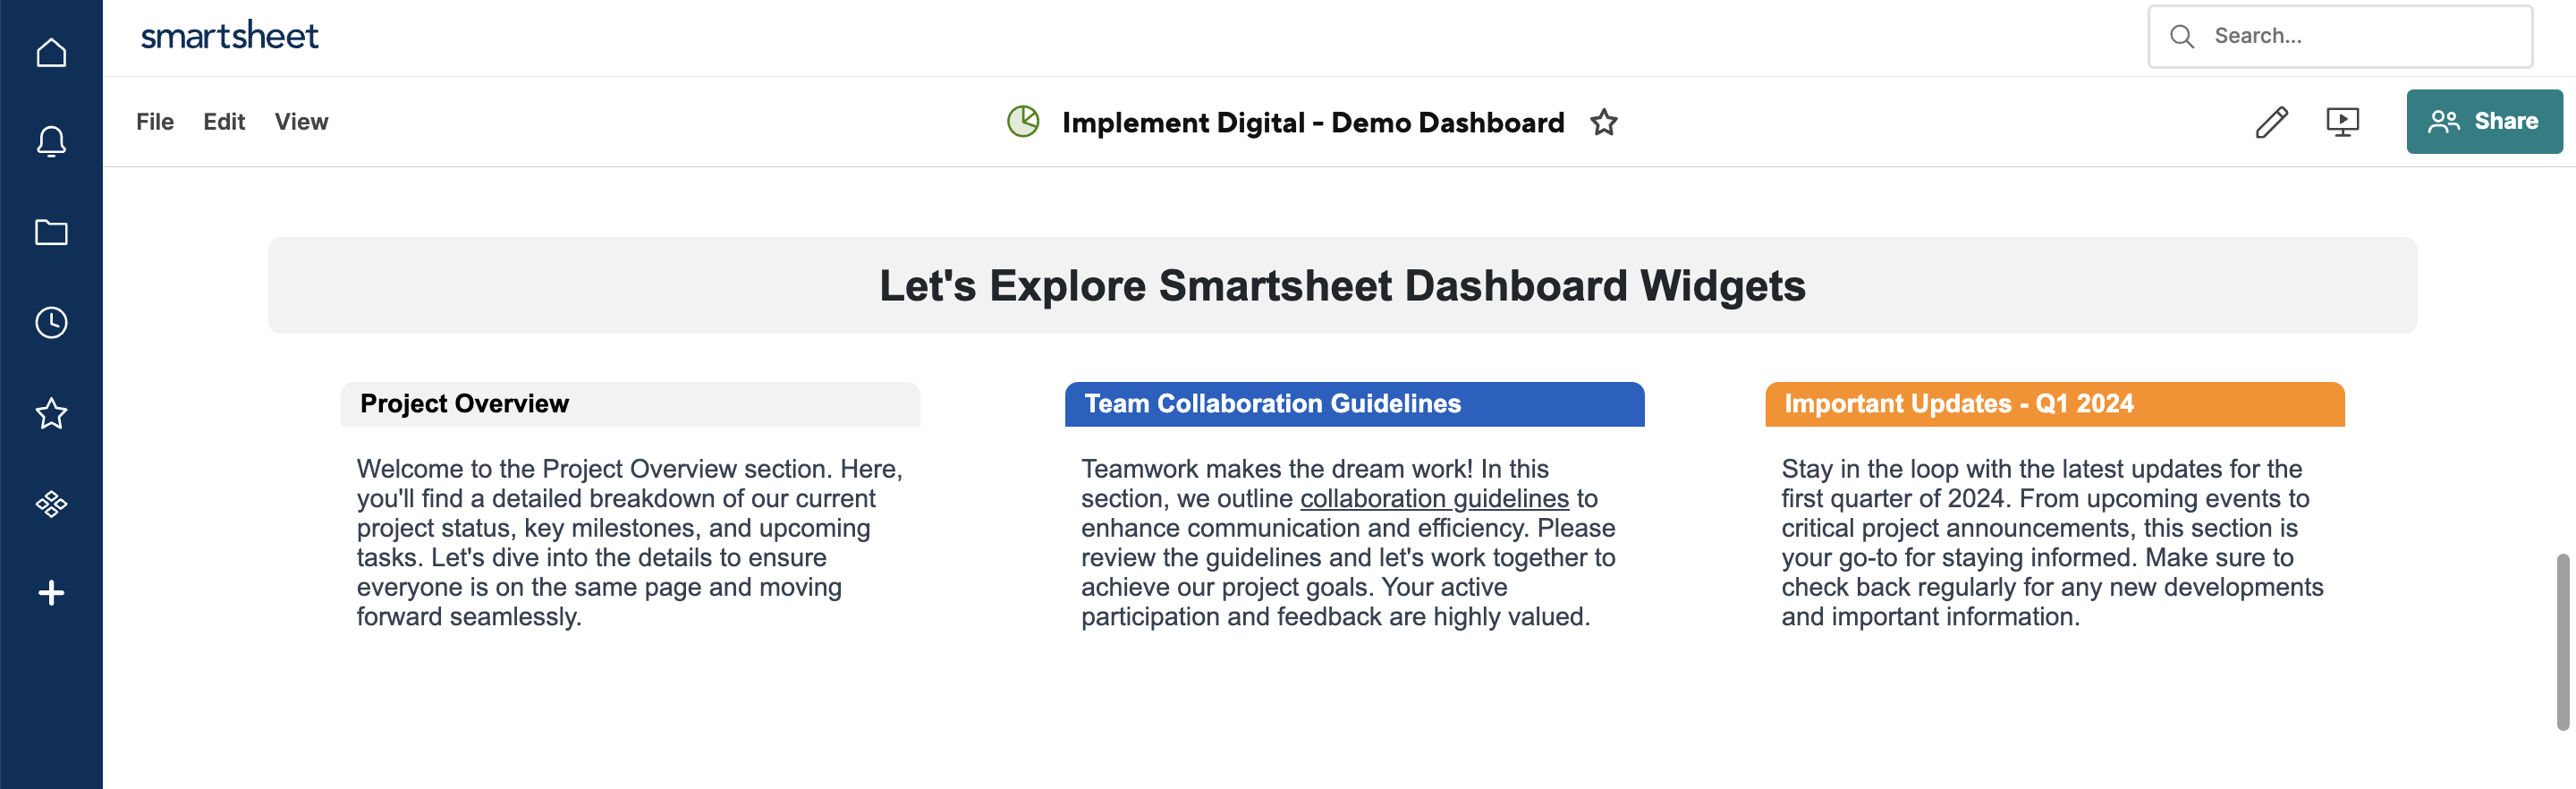Show Recents clock icon

(x=51, y=322)
